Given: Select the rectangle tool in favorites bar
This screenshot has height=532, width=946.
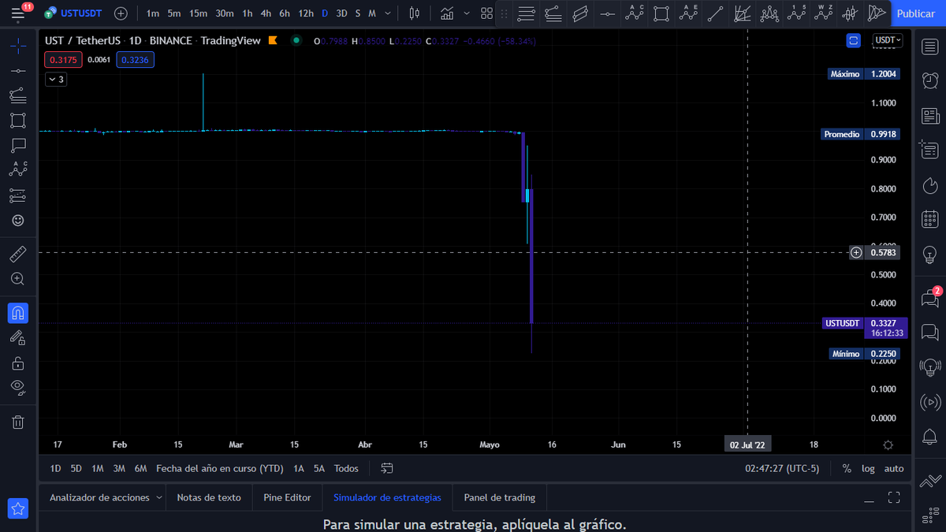Looking at the screenshot, I should 661,13.
